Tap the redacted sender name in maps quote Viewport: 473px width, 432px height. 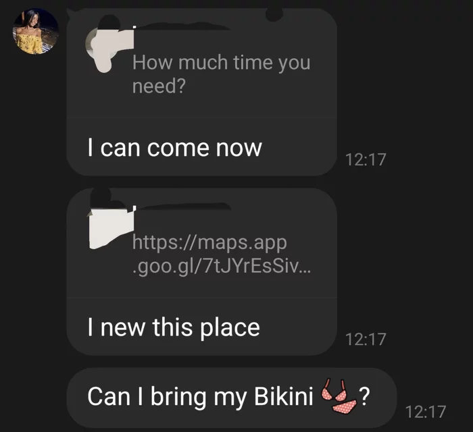[182, 207]
